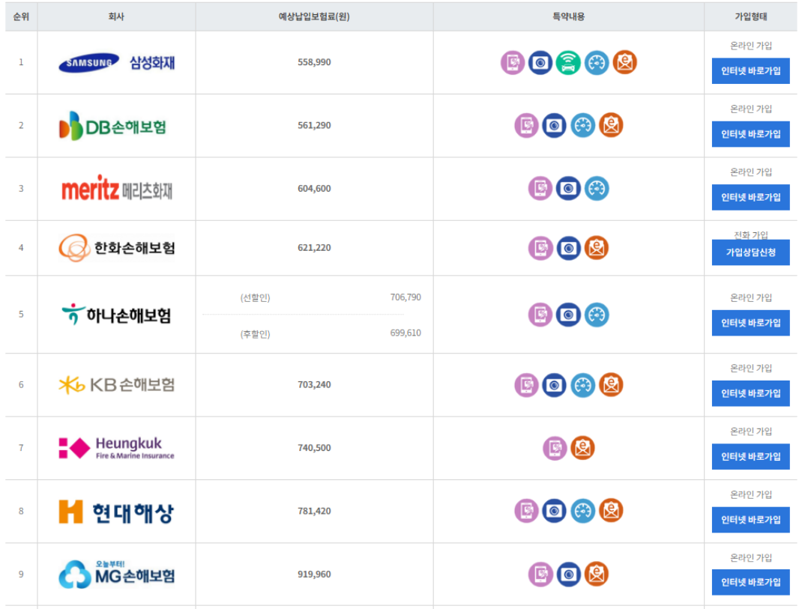802x609 pixels.
Task: Click the DB손해보험 company logo
Action: (x=113, y=126)
